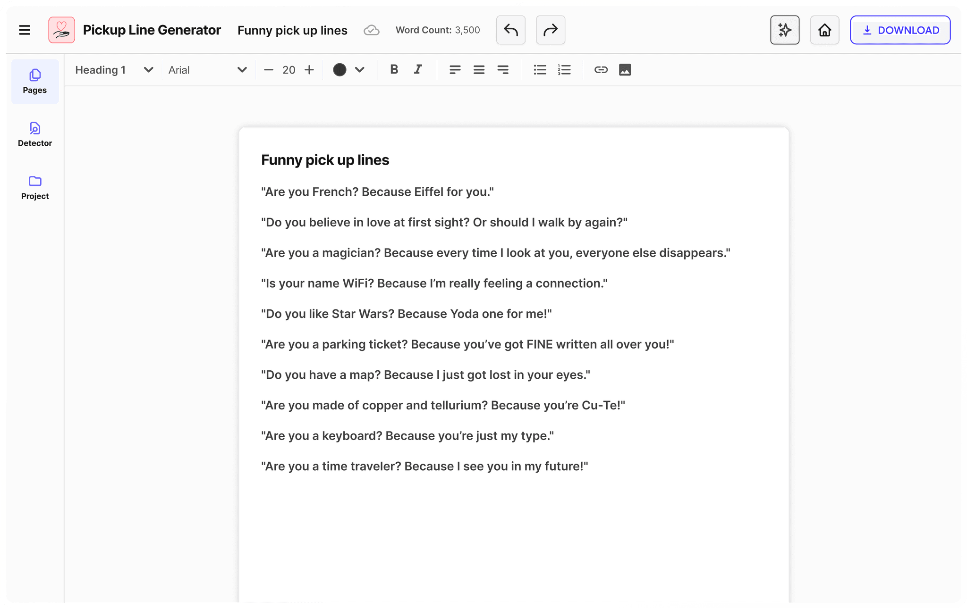Viewport: 967px width, 608px height.
Task: Click the keyboard just my type line
Action: tap(407, 436)
